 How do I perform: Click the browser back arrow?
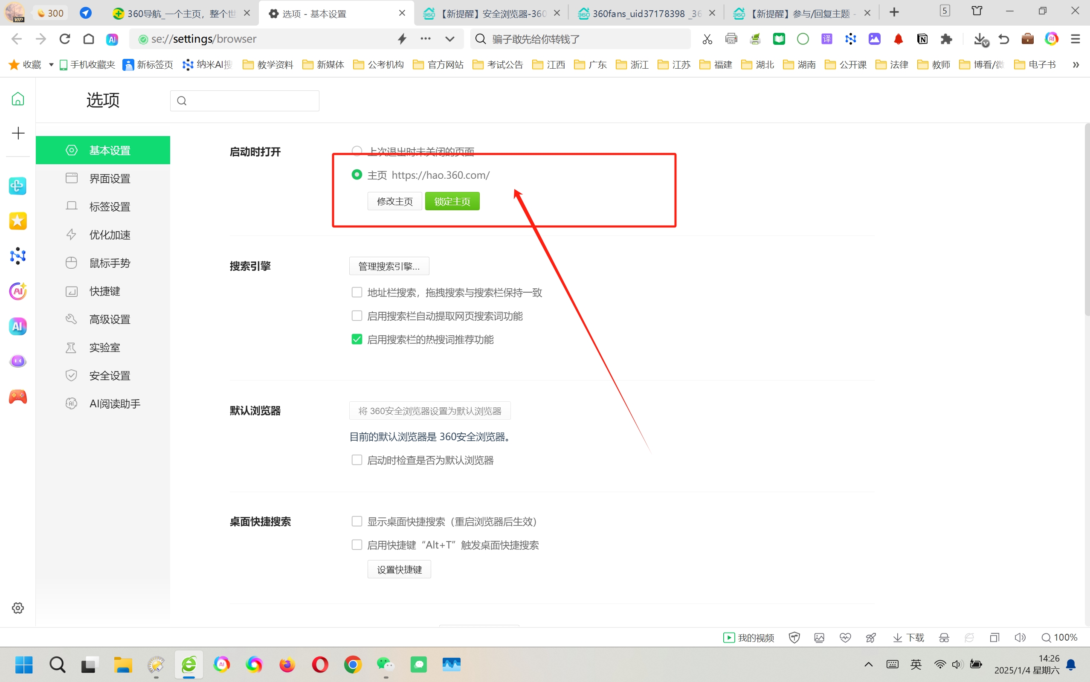pos(17,39)
